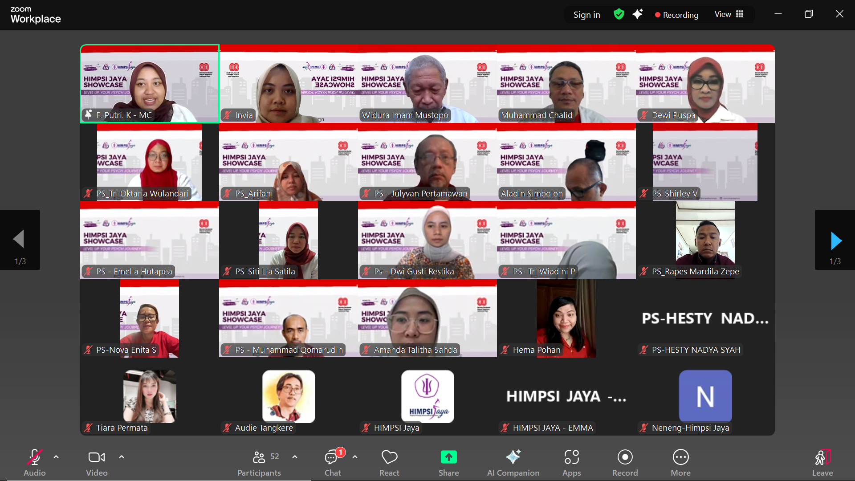This screenshot has width=855, height=481.
Task: Click muted mic icon beside PS_Arifani
Action: point(227,193)
